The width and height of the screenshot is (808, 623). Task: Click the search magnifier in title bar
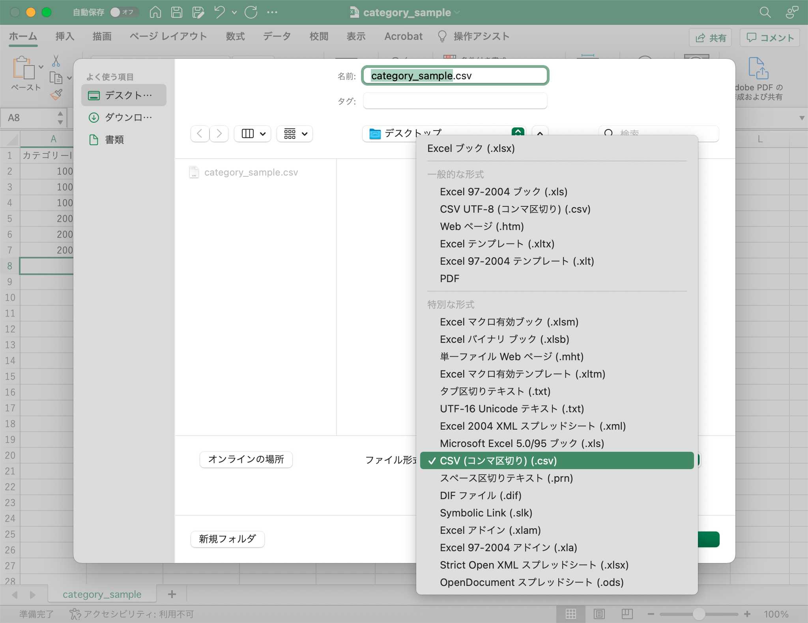765,12
